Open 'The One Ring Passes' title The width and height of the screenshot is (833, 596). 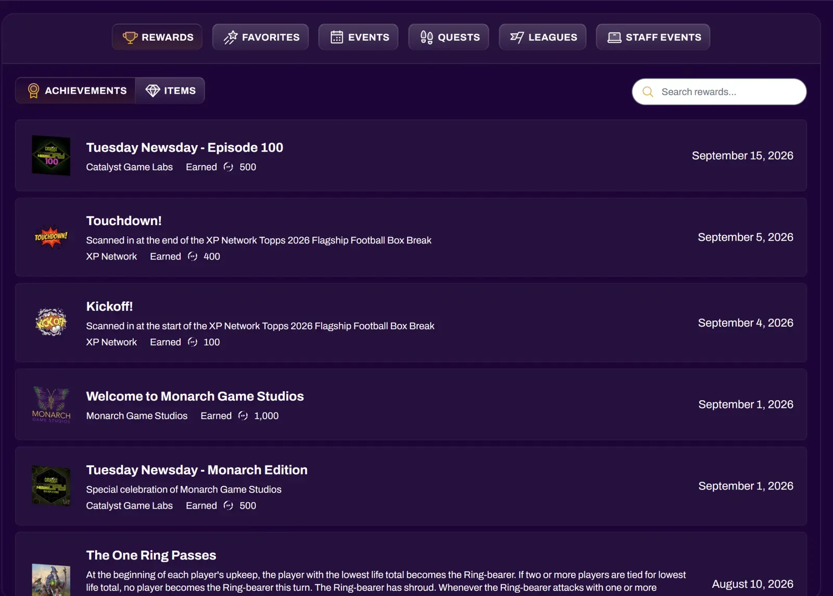pyautogui.click(x=151, y=555)
